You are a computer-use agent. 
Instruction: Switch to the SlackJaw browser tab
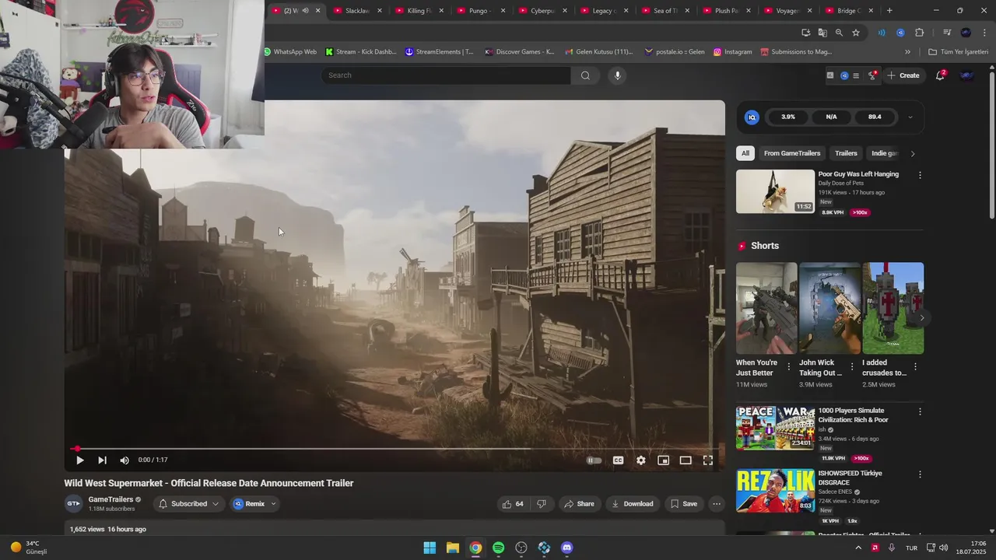[357, 11]
